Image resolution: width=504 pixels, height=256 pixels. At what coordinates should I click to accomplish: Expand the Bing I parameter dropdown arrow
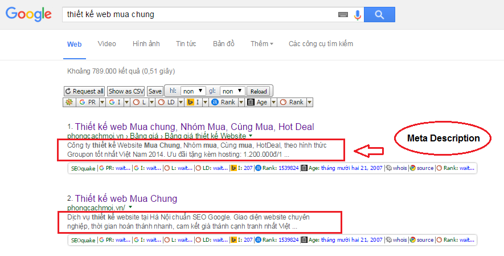[x=205, y=102]
